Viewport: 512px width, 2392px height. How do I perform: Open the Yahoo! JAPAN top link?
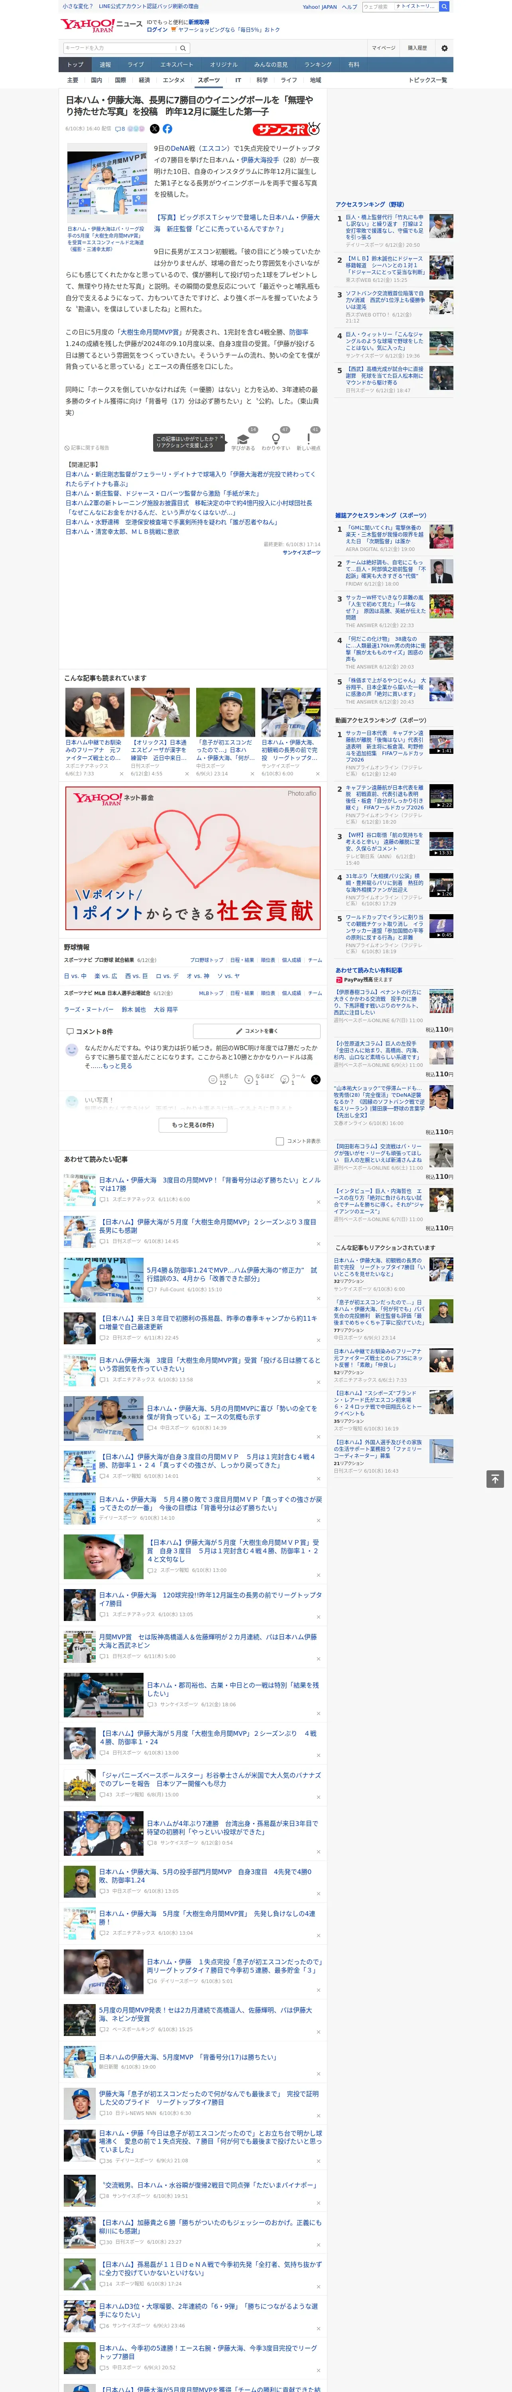coord(320,6)
